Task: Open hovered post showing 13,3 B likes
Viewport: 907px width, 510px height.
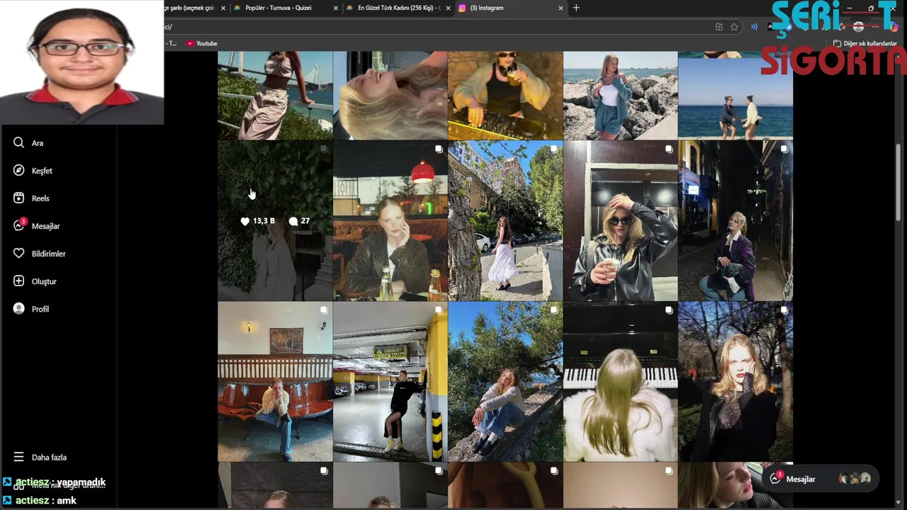Action: click(275, 221)
